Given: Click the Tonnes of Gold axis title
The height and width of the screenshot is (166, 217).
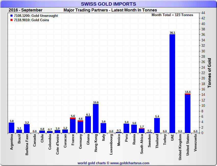Looking at the screenshot, I should coord(209,73).
